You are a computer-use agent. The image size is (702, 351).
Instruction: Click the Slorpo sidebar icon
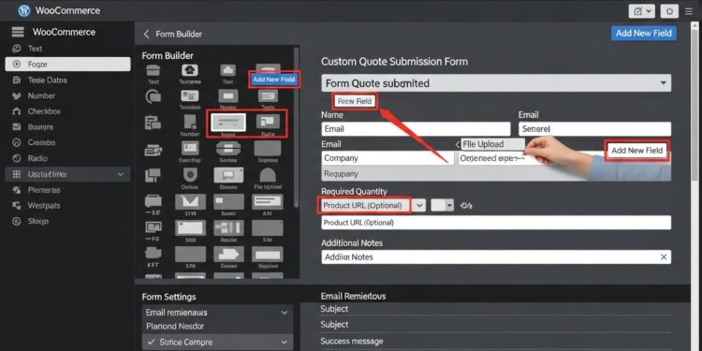click(x=17, y=221)
